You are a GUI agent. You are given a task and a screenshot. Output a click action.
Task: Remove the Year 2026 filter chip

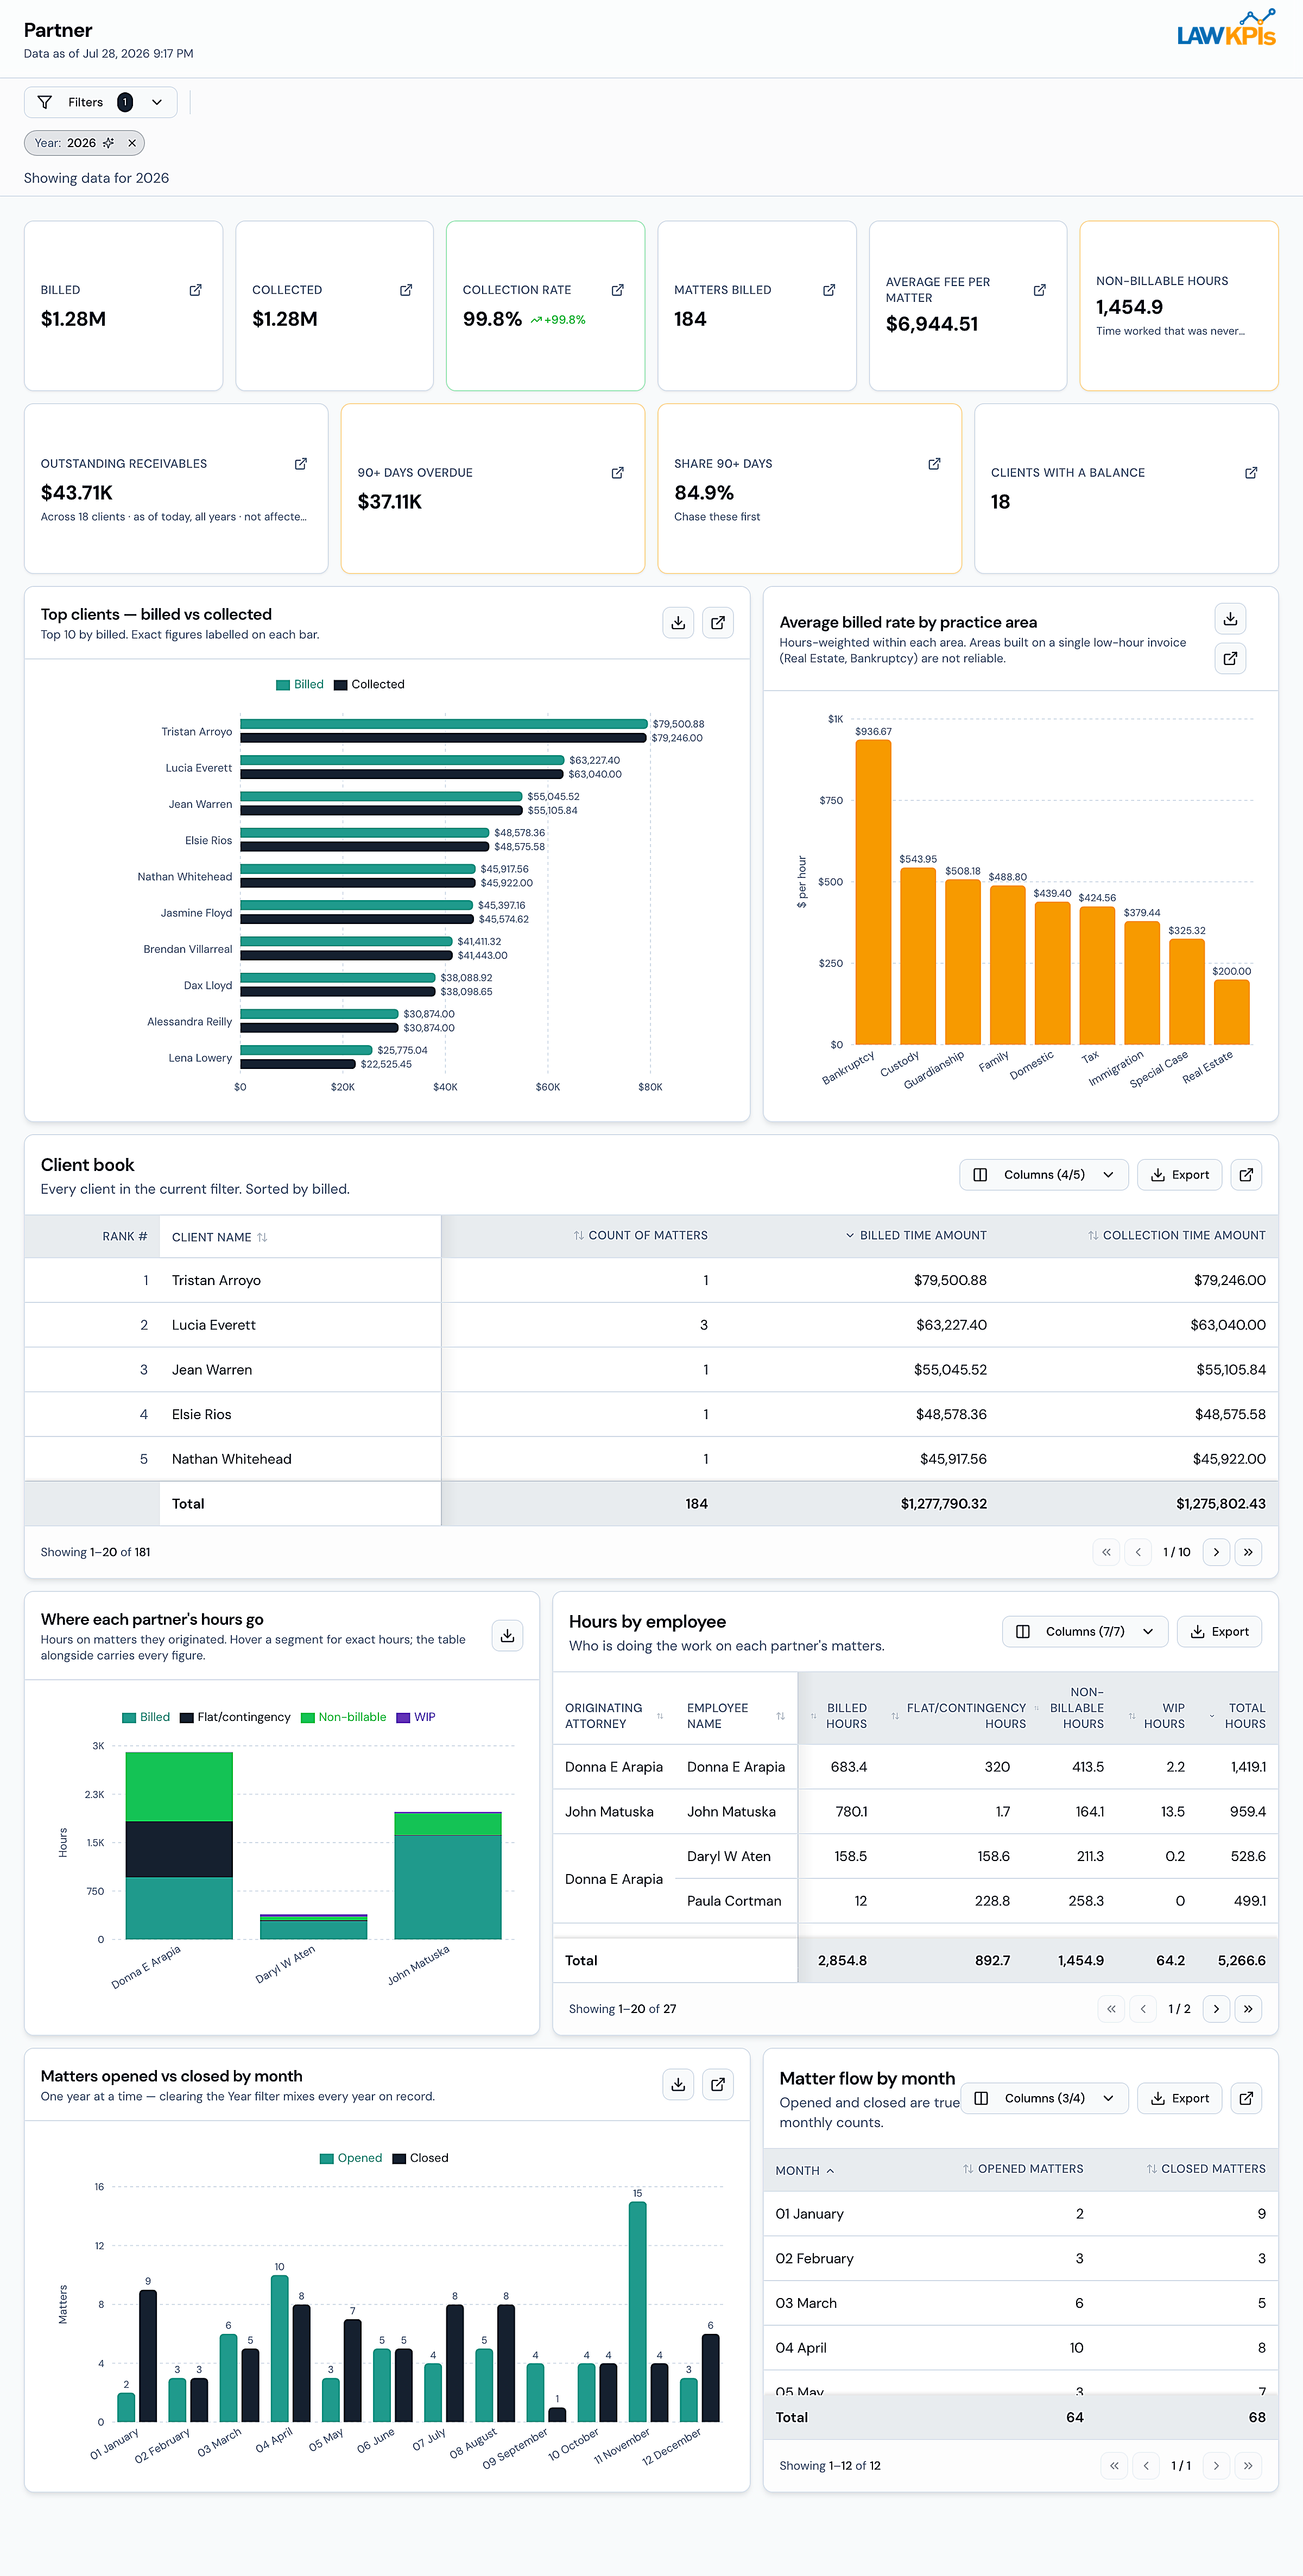132,143
